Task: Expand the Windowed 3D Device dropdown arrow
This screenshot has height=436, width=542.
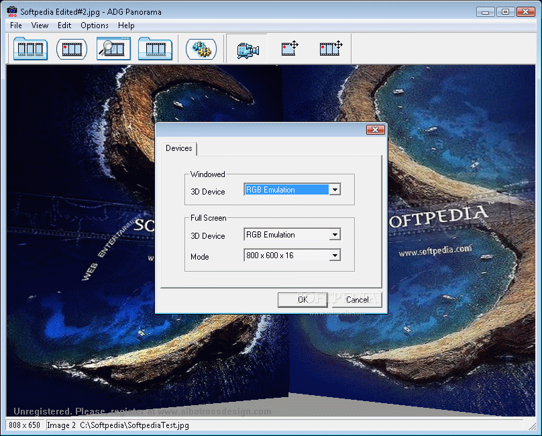Action: coord(335,189)
